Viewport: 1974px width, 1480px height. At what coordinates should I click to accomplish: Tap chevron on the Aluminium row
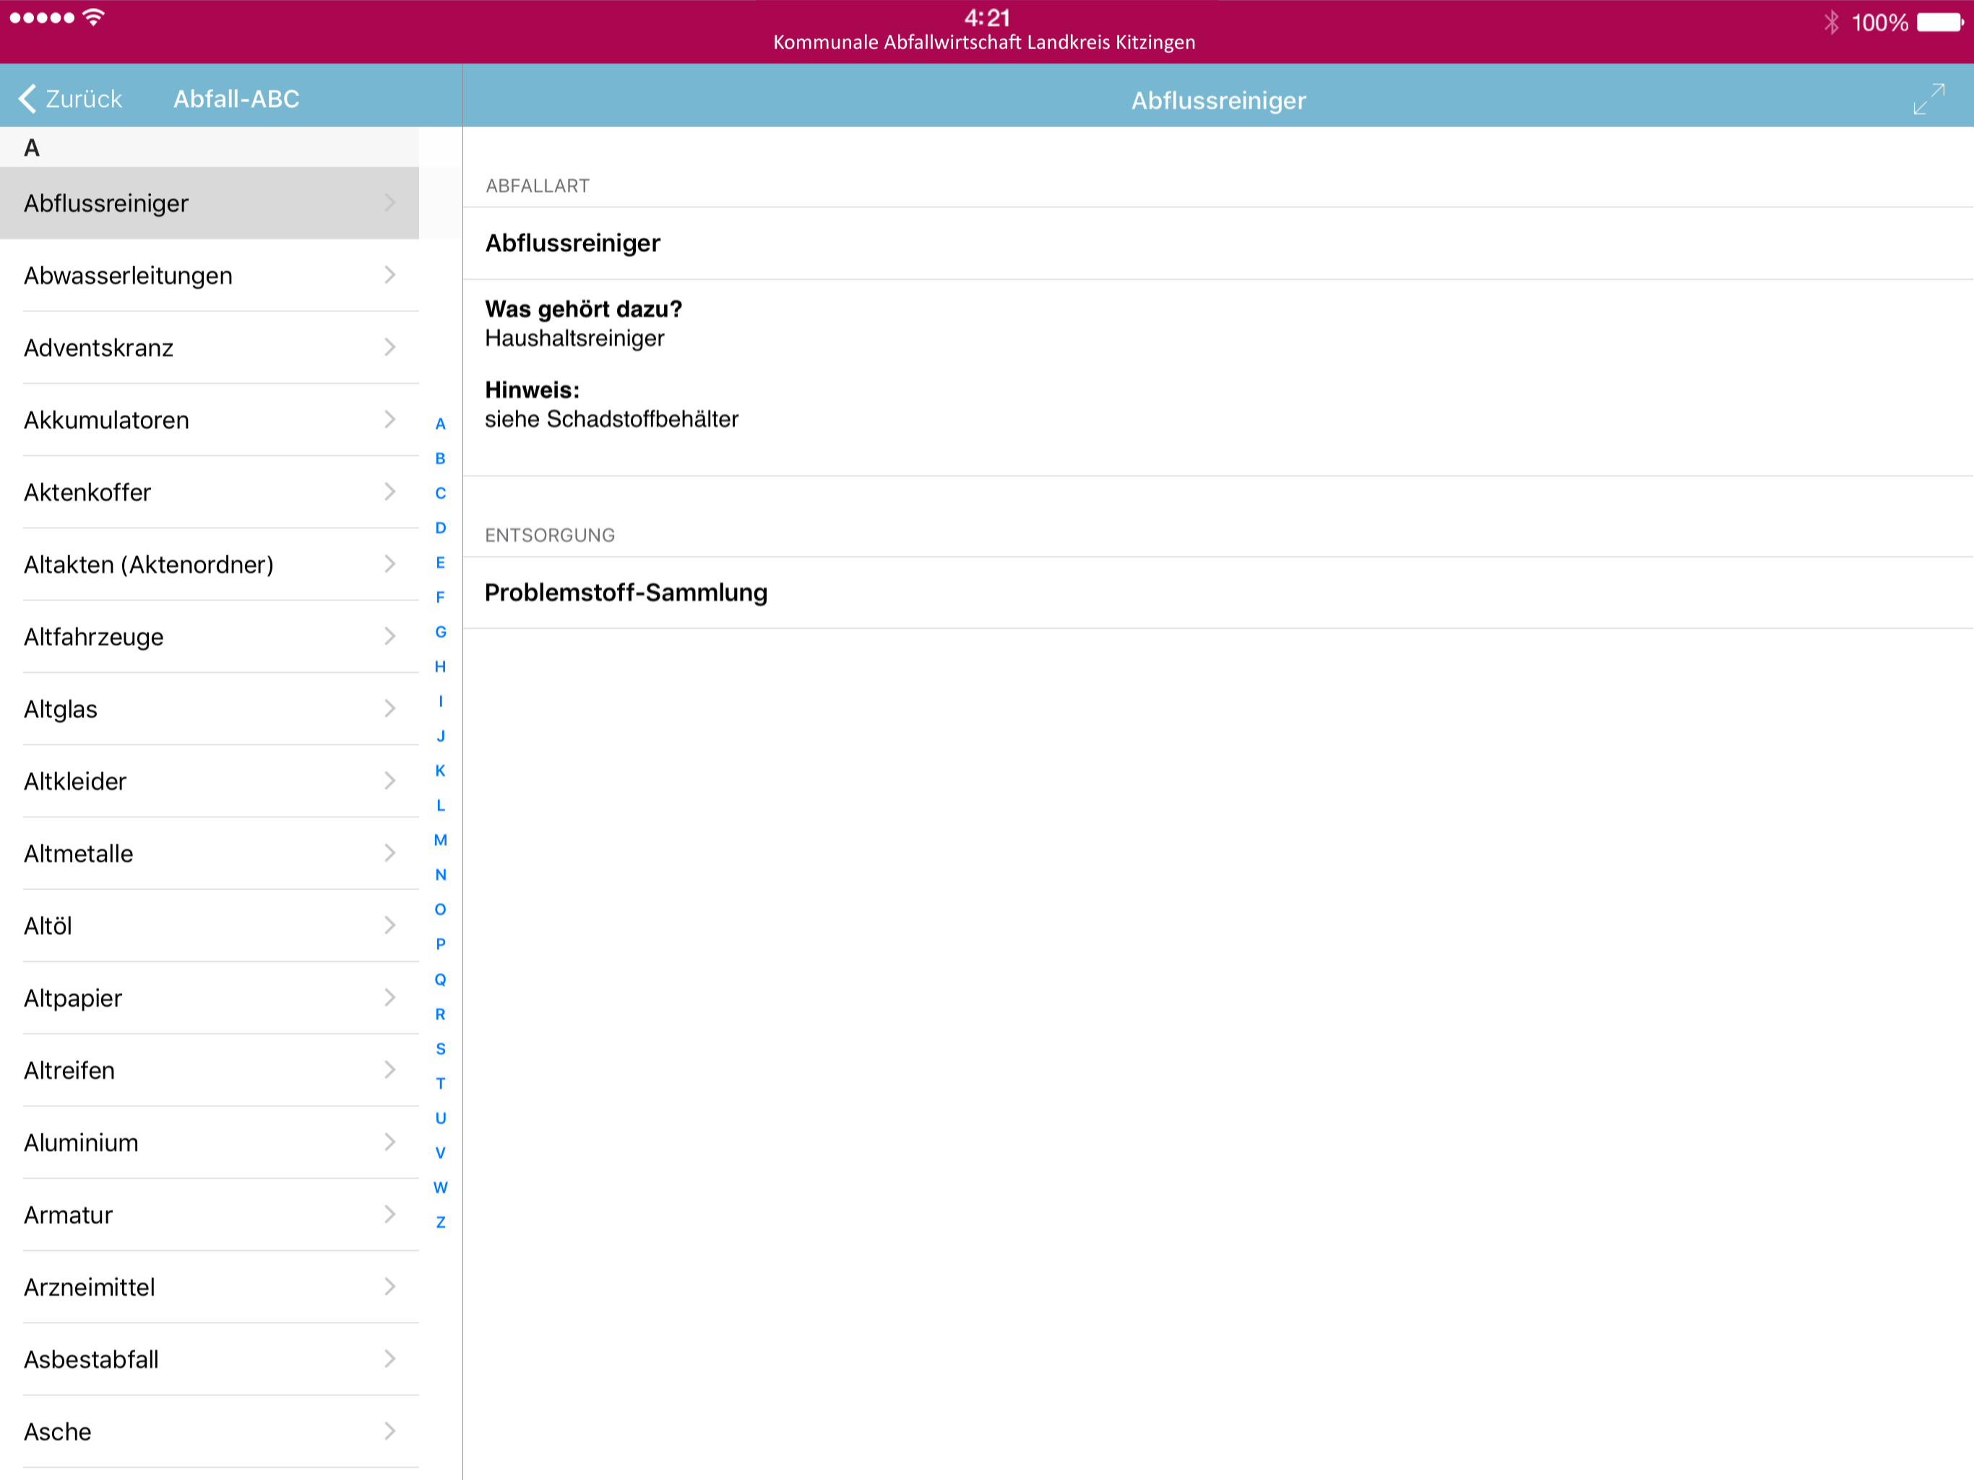pos(390,1143)
